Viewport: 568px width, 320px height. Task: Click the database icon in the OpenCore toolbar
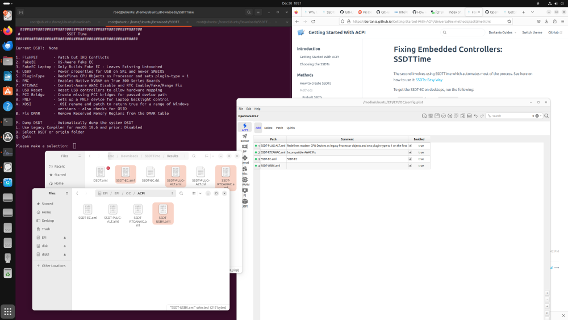469,116
